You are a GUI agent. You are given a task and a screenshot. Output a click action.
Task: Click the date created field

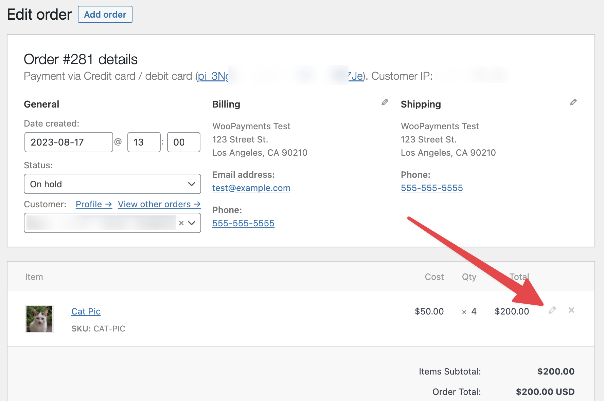pos(68,142)
